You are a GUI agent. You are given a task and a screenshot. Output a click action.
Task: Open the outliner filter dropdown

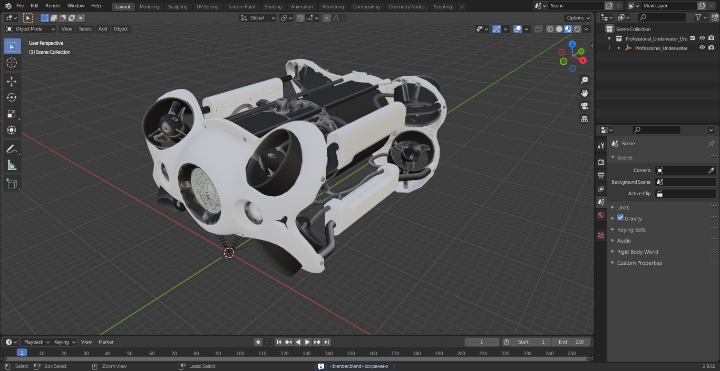coord(700,17)
